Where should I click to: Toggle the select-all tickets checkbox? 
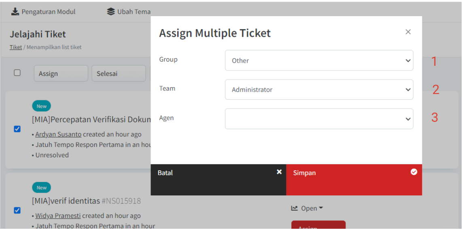17,73
